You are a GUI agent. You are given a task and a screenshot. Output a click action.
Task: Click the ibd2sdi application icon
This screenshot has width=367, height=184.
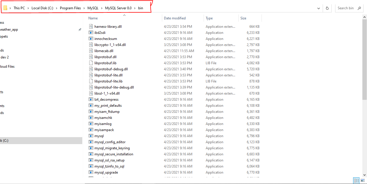click(91, 33)
